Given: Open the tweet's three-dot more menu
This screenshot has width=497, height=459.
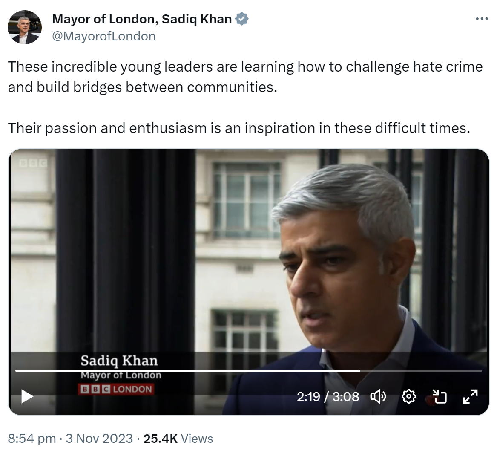Looking at the screenshot, I should (481, 19).
